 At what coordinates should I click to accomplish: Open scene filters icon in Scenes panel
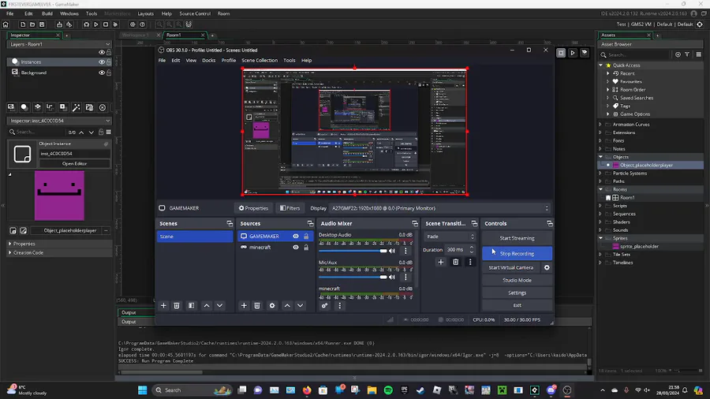192,306
